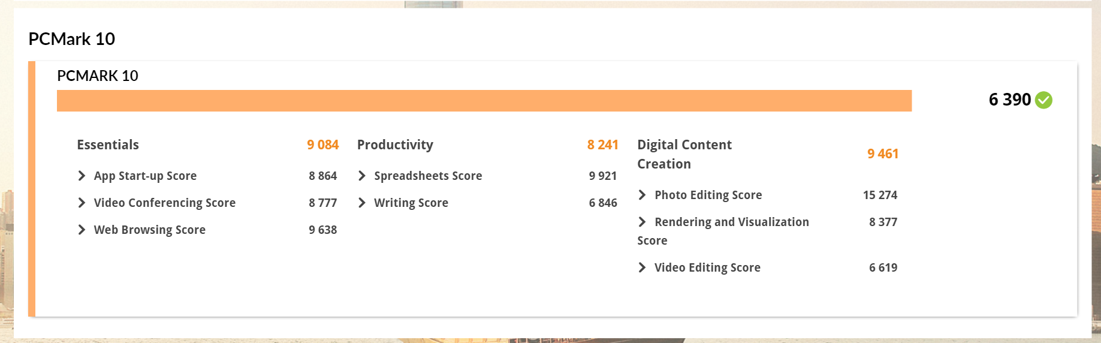This screenshot has width=1101, height=343.
Task: Expand the chevron beside Writing Score
Action: tap(361, 203)
